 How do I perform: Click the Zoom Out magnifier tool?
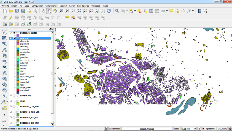point(67,11)
